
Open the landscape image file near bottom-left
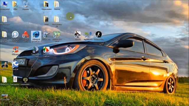[5, 97]
